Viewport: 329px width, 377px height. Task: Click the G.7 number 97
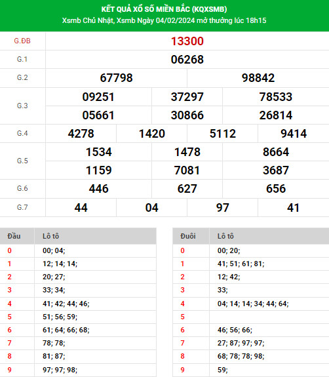(223, 208)
